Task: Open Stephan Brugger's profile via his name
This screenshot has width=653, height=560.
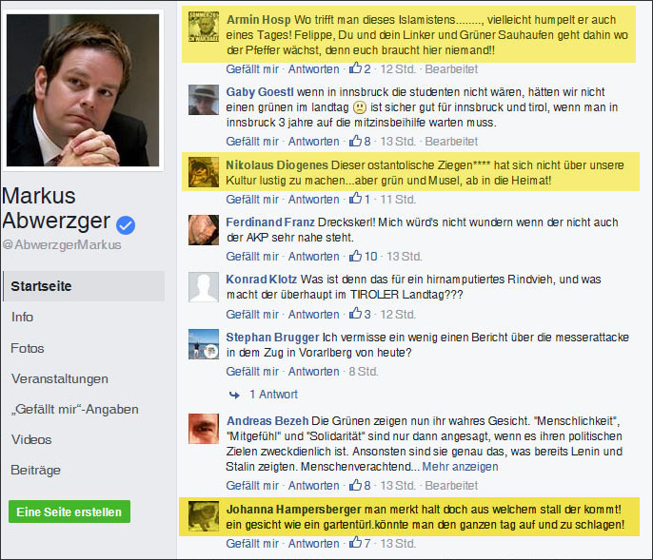Action: [272, 337]
